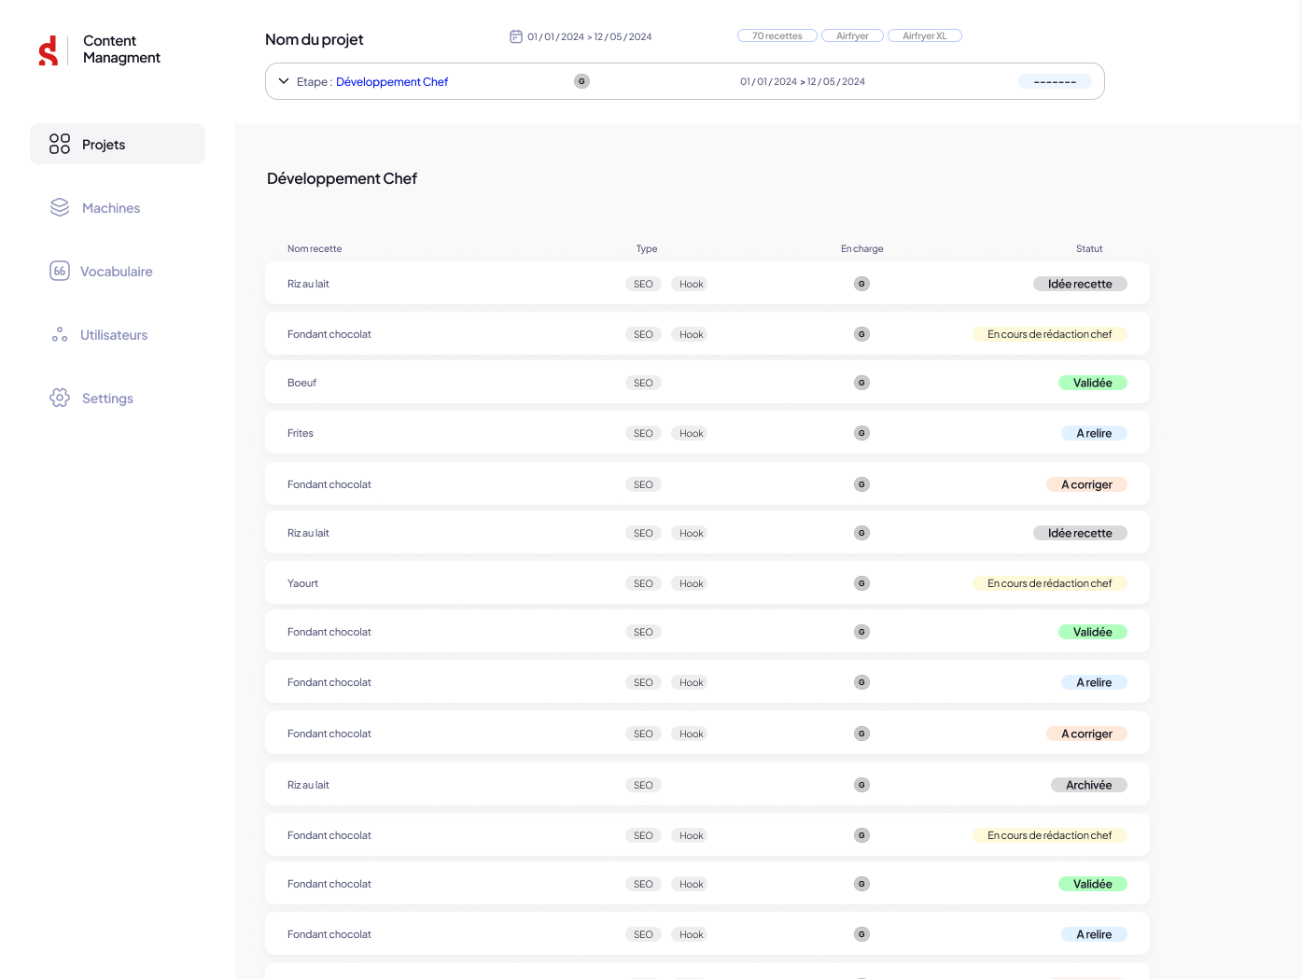The image size is (1302, 979).
Task: Click the dashed status pill in Etape bar
Action: click(1055, 82)
